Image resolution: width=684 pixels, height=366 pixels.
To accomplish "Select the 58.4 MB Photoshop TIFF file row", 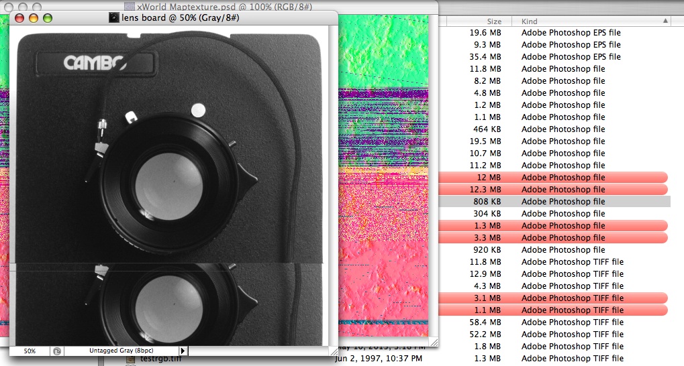I will tap(554, 322).
